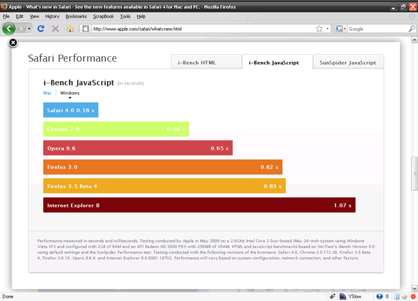Click the Chrome 2.0 green bar
This screenshot has width=418, height=301.
click(116, 129)
